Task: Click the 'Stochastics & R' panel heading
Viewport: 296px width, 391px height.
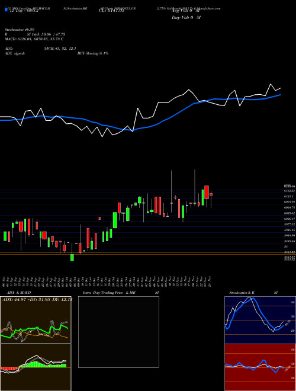Action: [x=242, y=293]
